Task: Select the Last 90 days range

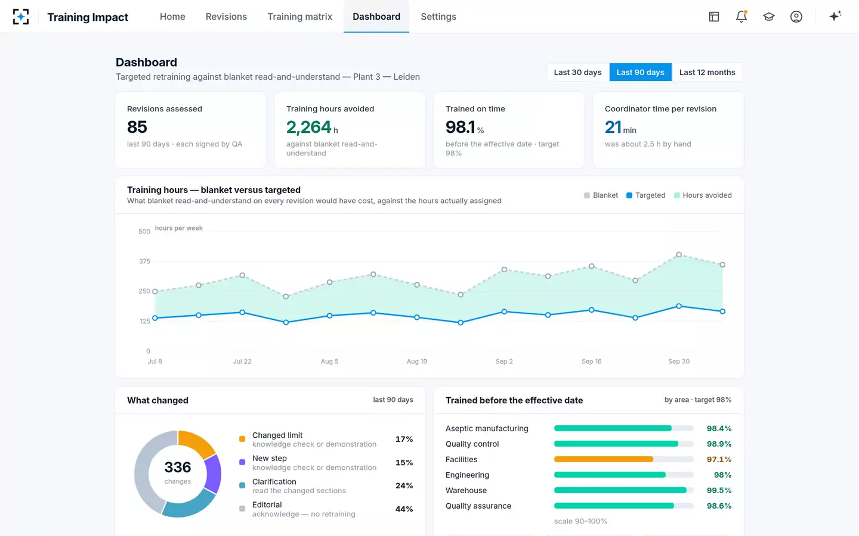Action: (640, 72)
